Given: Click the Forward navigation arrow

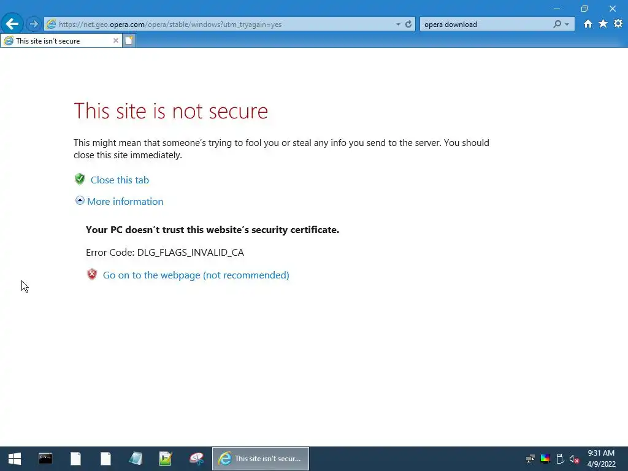Looking at the screenshot, I should 34,24.
